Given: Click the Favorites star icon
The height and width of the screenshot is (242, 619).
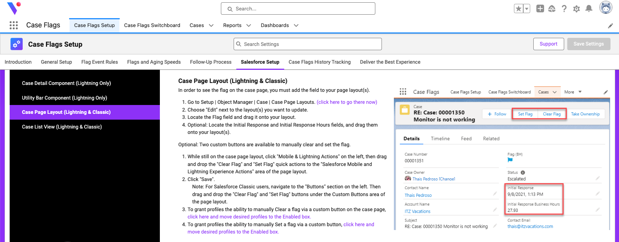Looking at the screenshot, I should coord(518,8).
